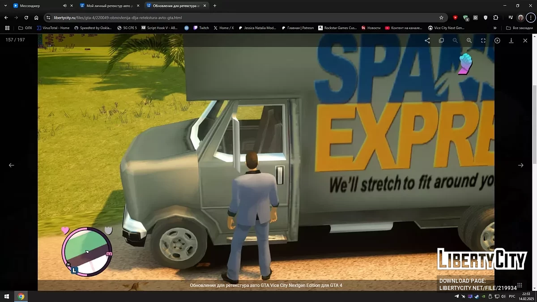Click the zoom in magnifier icon

[x=469, y=40]
